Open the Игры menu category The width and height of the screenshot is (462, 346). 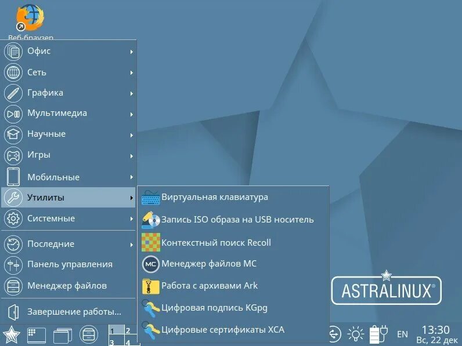(x=68, y=155)
